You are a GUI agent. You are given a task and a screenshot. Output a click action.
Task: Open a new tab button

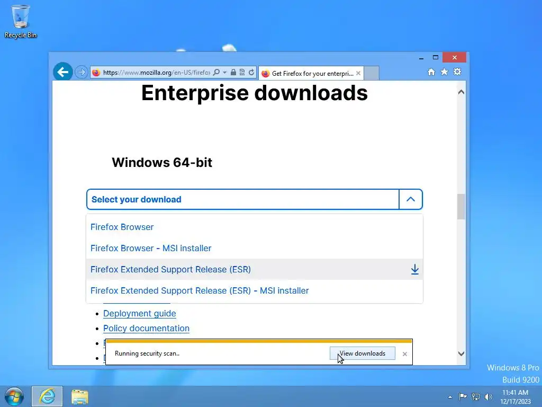[372, 73]
